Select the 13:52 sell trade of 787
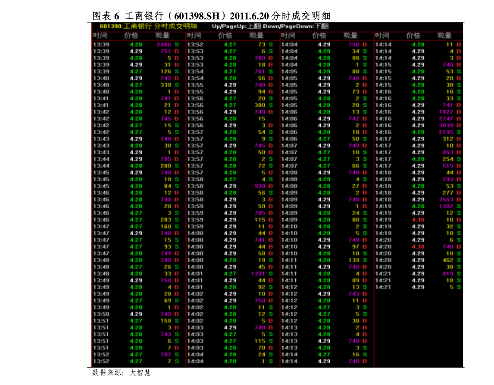Viewport: 494px width, 385px height. [x=165, y=355]
